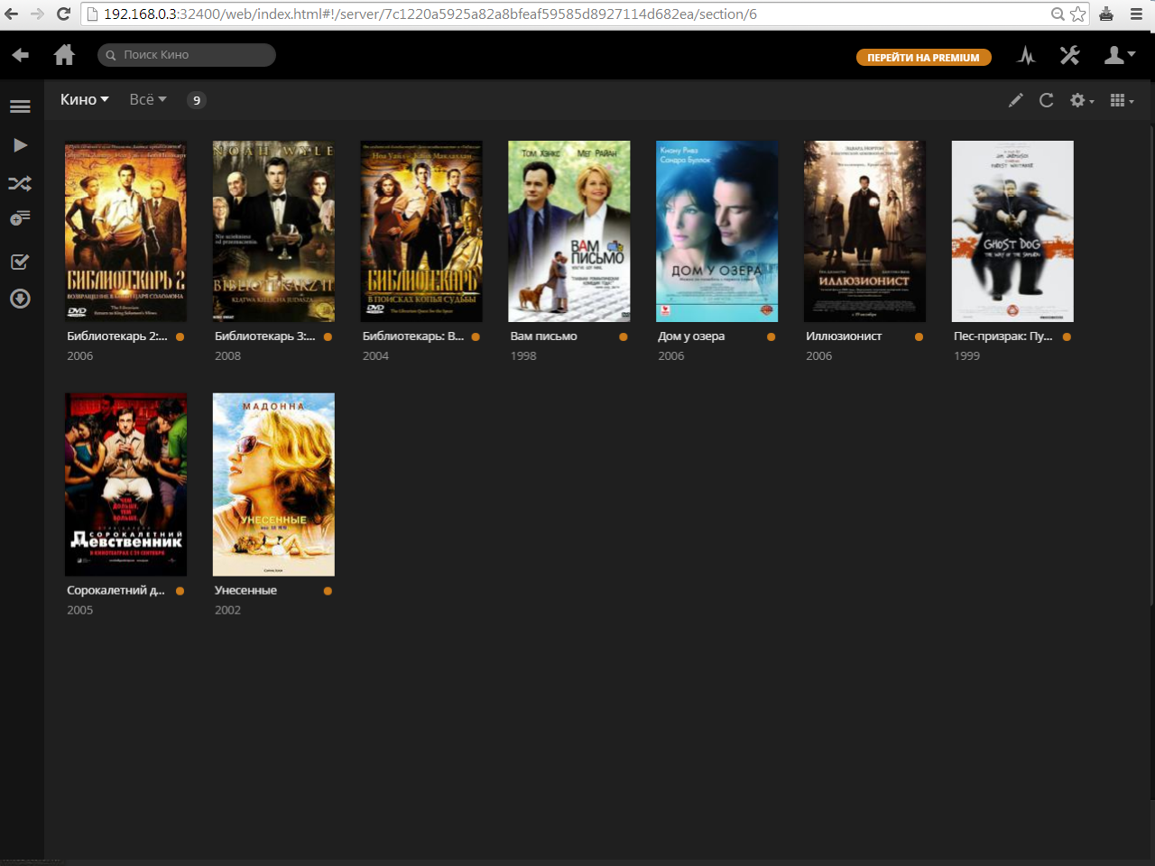Click the Пес-призрак title link

[1003, 336]
